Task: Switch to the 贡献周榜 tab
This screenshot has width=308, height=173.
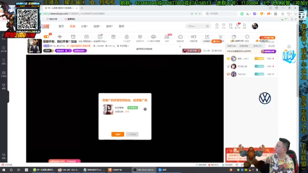Action: [244, 46]
